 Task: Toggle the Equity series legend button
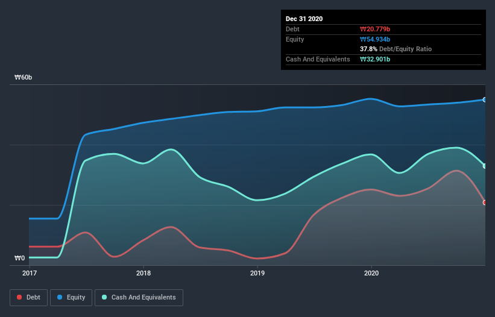click(71, 298)
